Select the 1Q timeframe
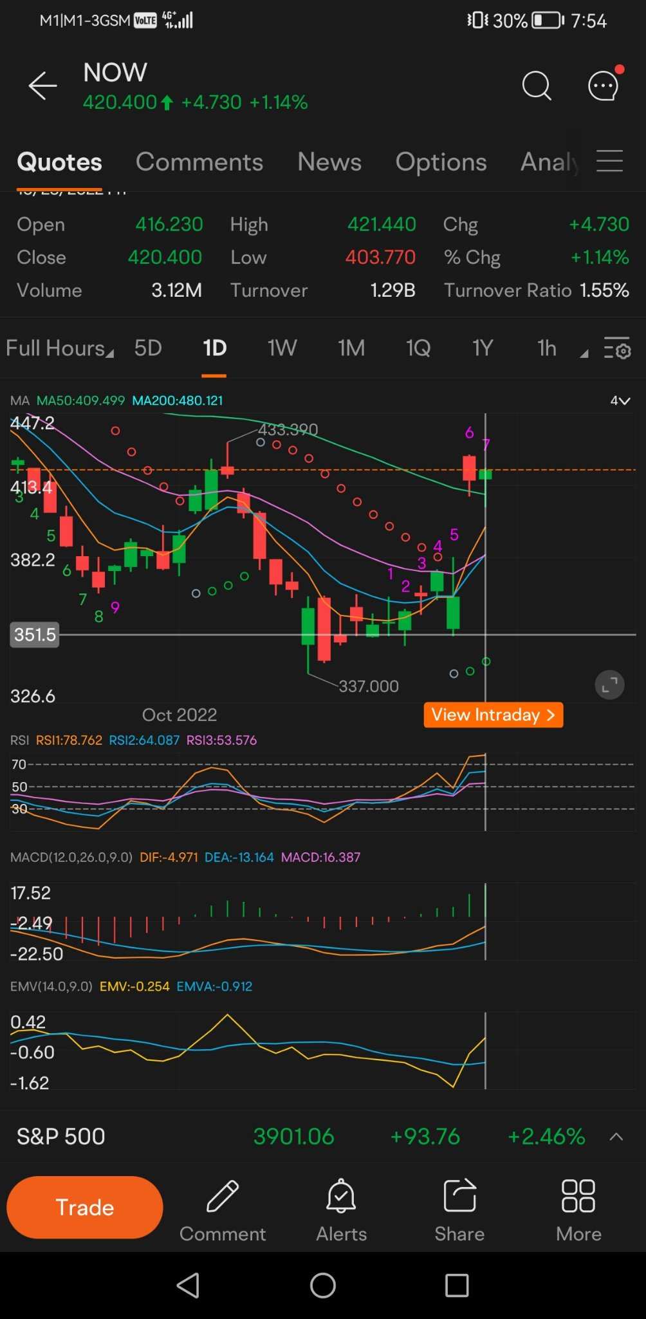Screen dimensions: 646x1319 [418, 348]
